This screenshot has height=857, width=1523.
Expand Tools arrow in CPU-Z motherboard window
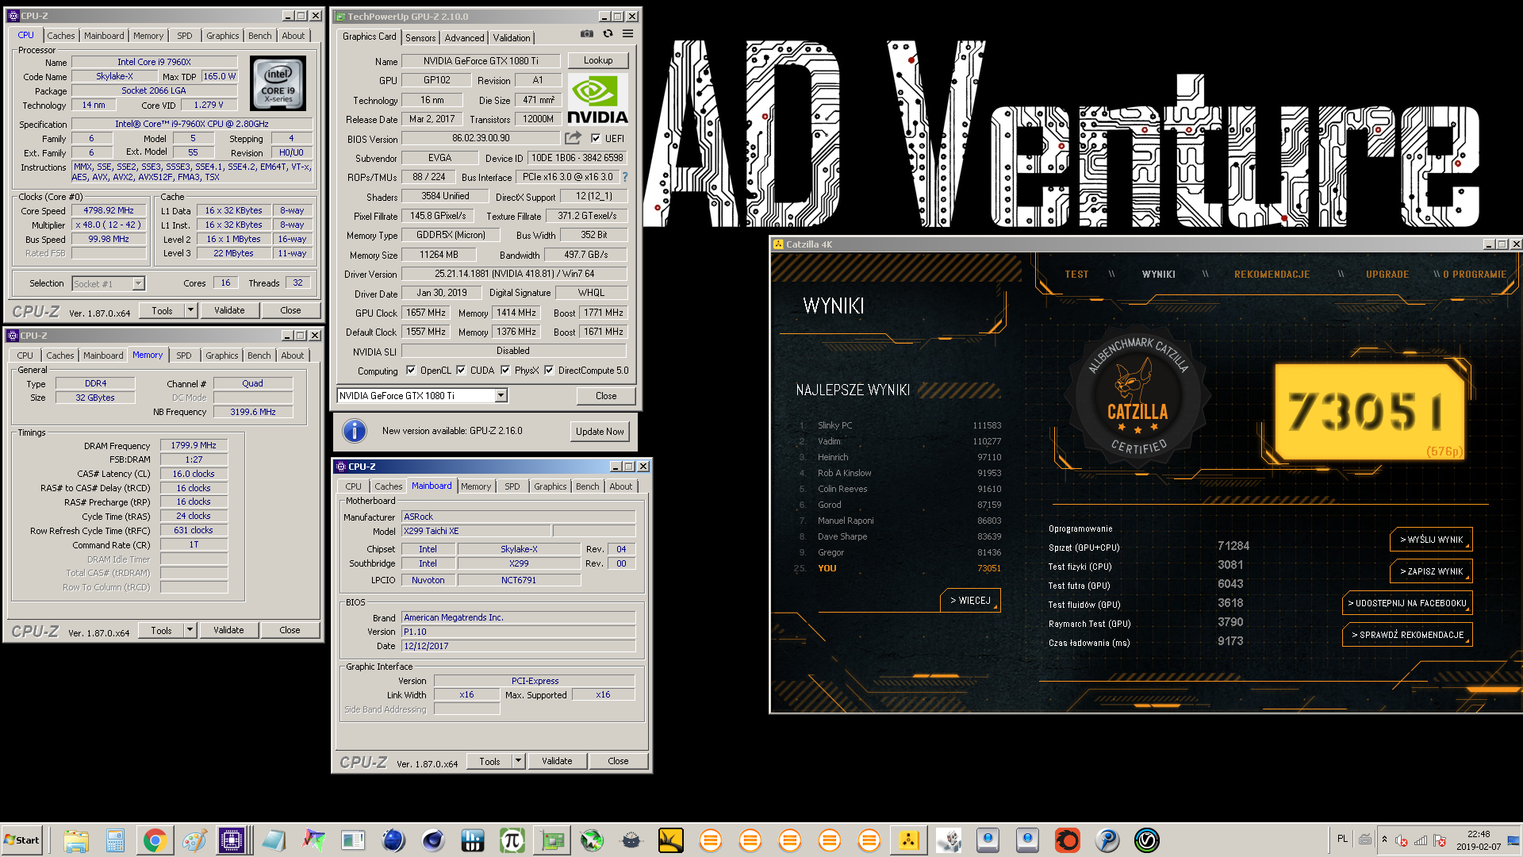pyautogui.click(x=518, y=761)
